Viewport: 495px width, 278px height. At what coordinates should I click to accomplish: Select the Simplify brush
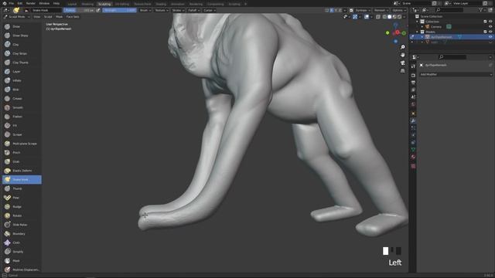(x=22, y=252)
